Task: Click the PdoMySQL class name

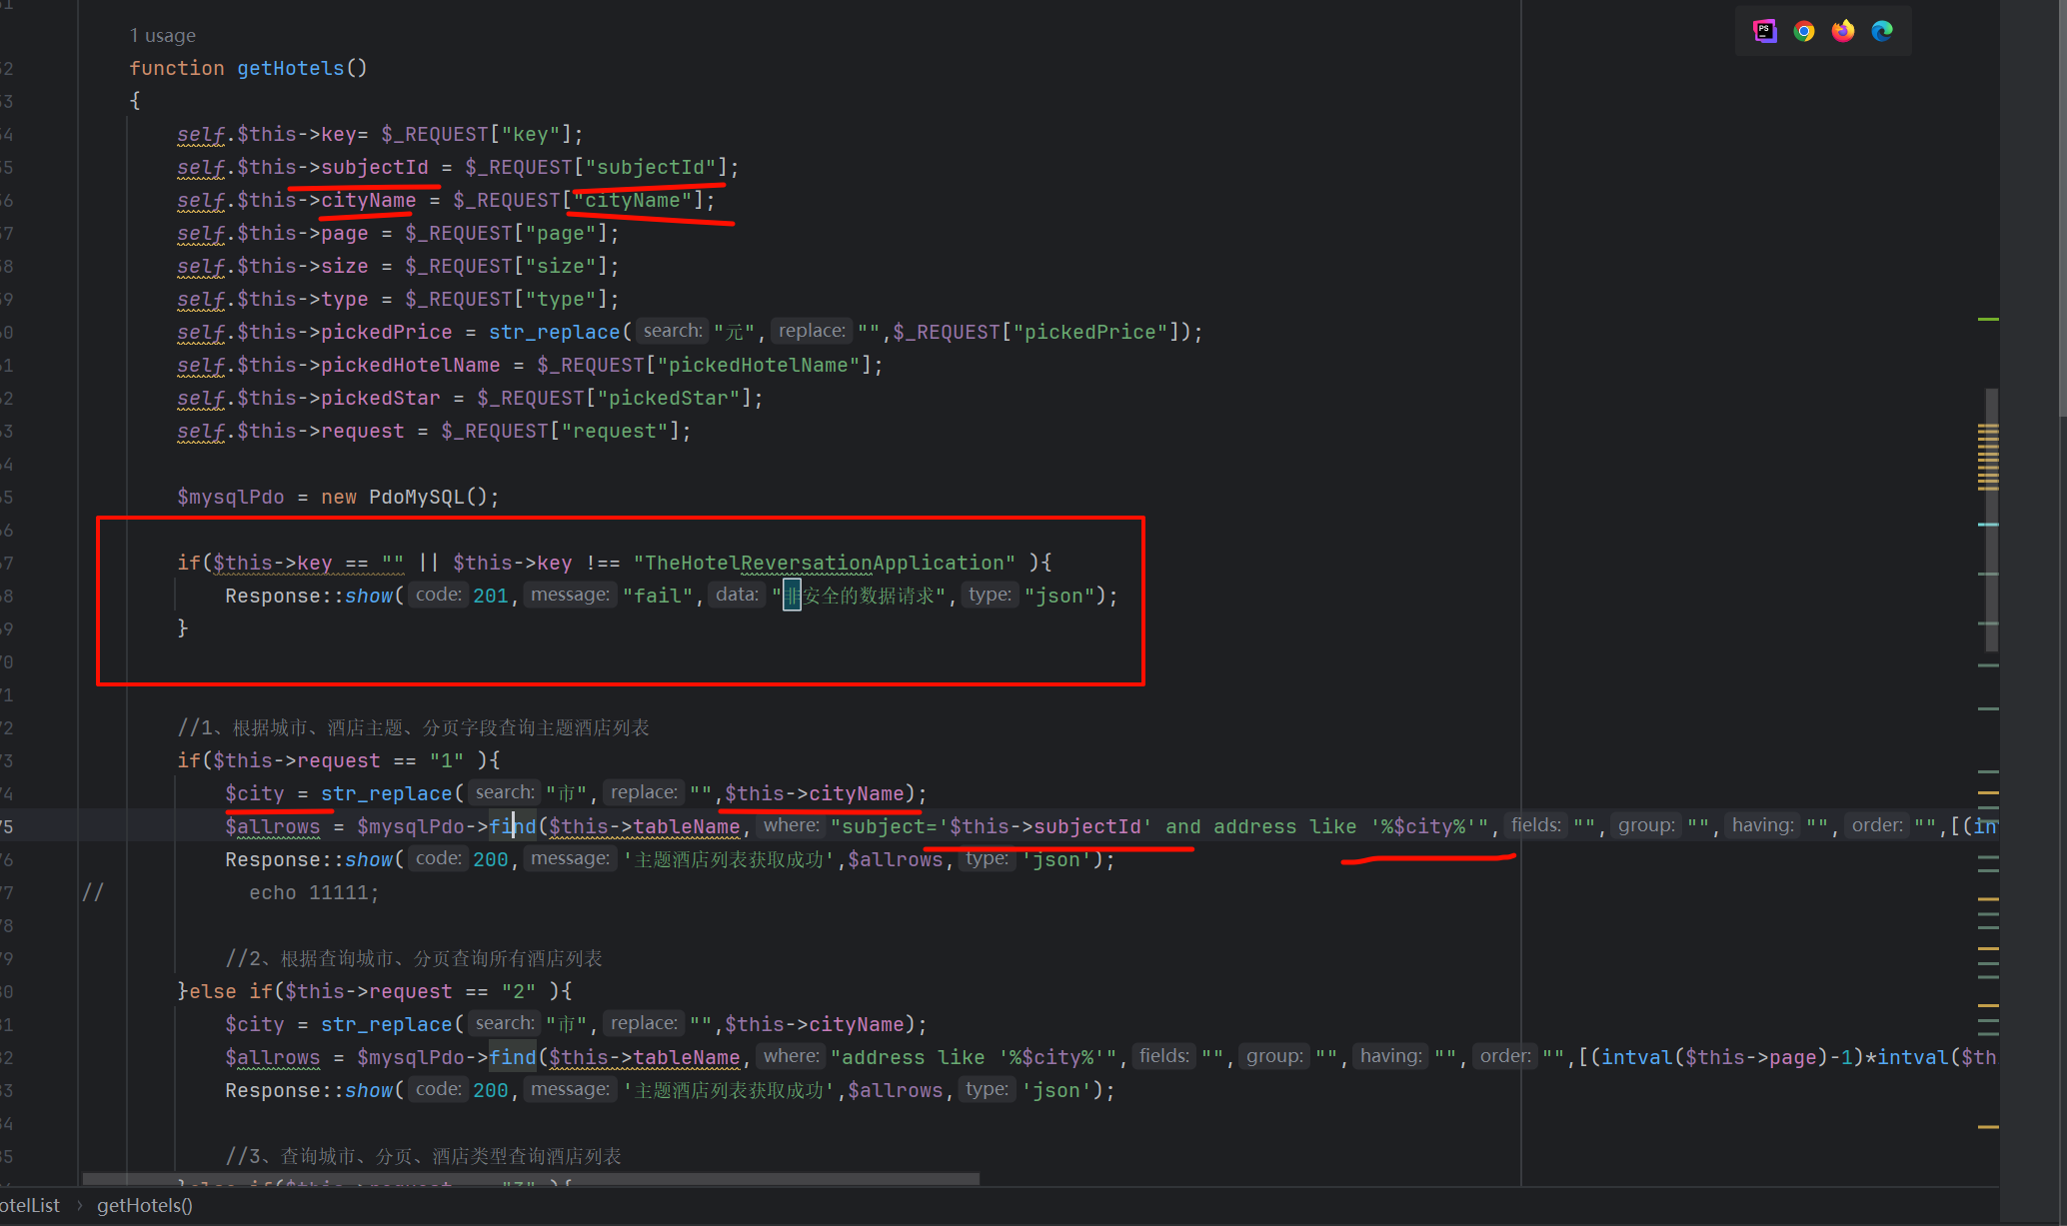Action: click(x=417, y=497)
